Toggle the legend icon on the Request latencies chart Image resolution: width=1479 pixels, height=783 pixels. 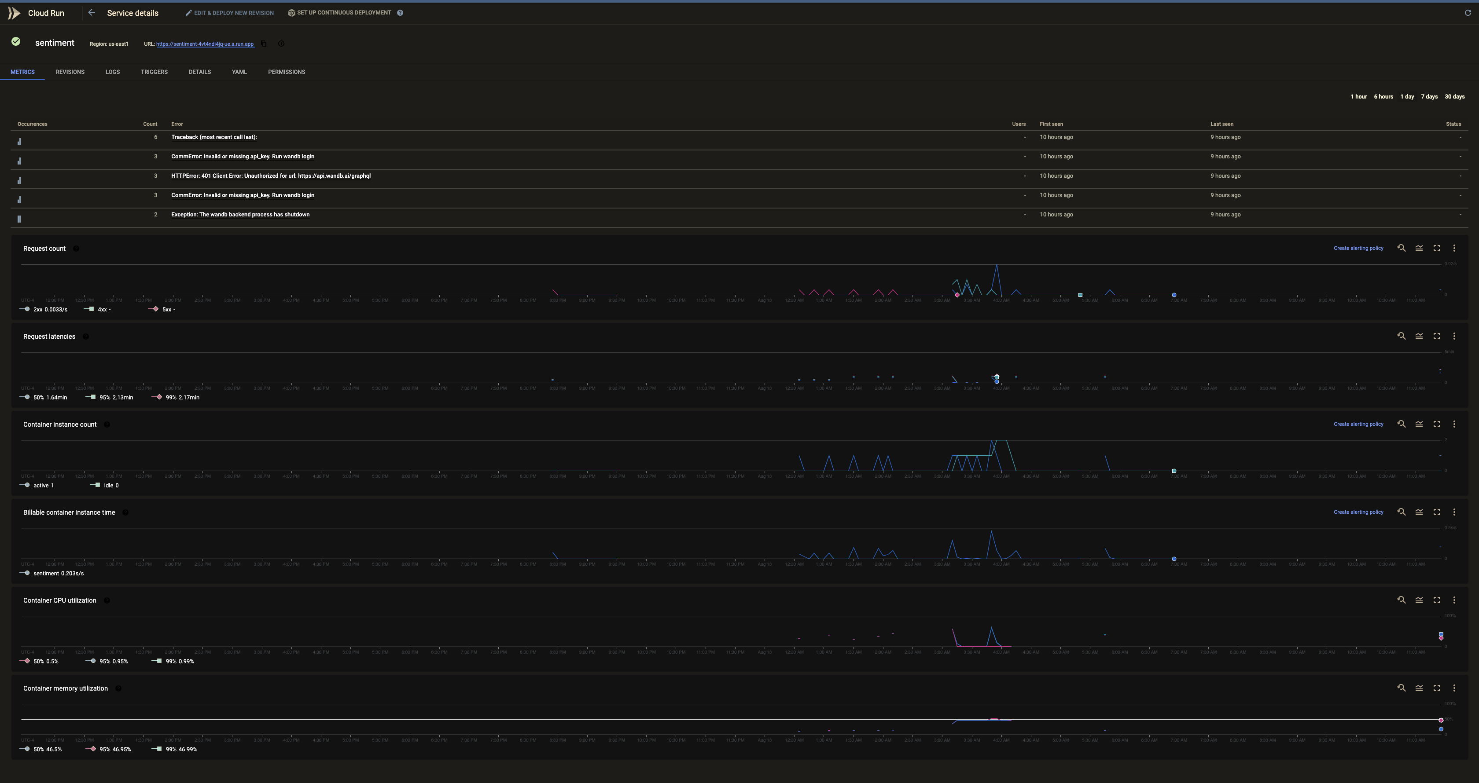pos(1419,336)
